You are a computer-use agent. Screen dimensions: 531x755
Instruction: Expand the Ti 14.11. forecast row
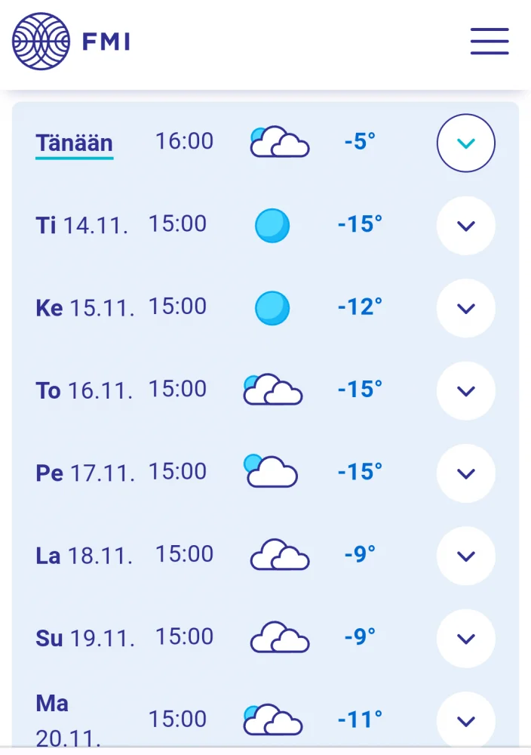point(466,225)
